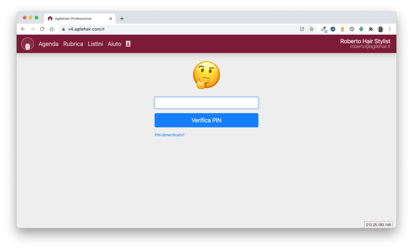This screenshot has width=413, height=250.
Task: Open the Chrome profile avatar
Action: click(380, 29)
